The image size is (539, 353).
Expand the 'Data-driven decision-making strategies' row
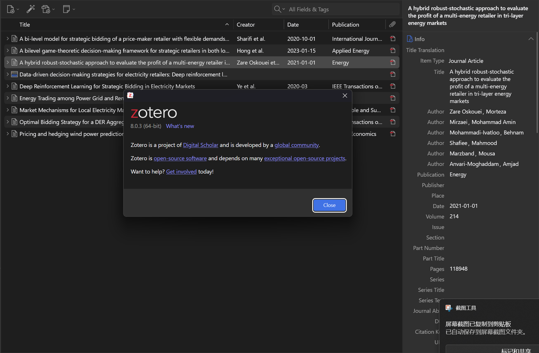[8, 74]
